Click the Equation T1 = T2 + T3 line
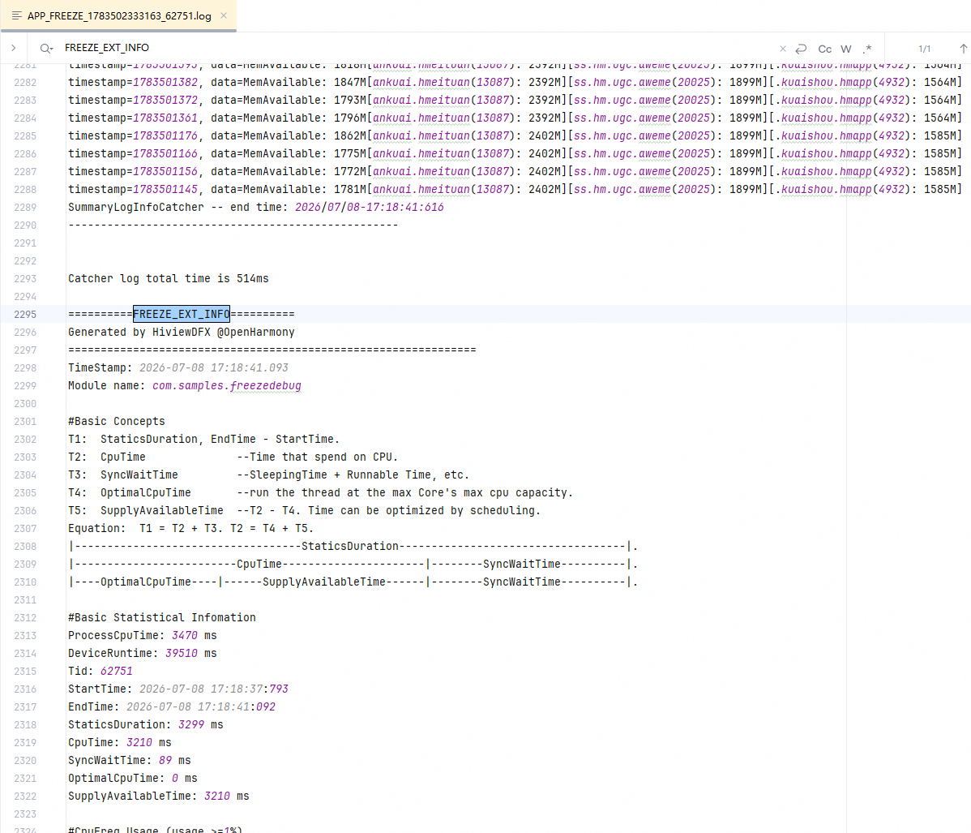Viewport: 971px width, 833px height. (190, 529)
